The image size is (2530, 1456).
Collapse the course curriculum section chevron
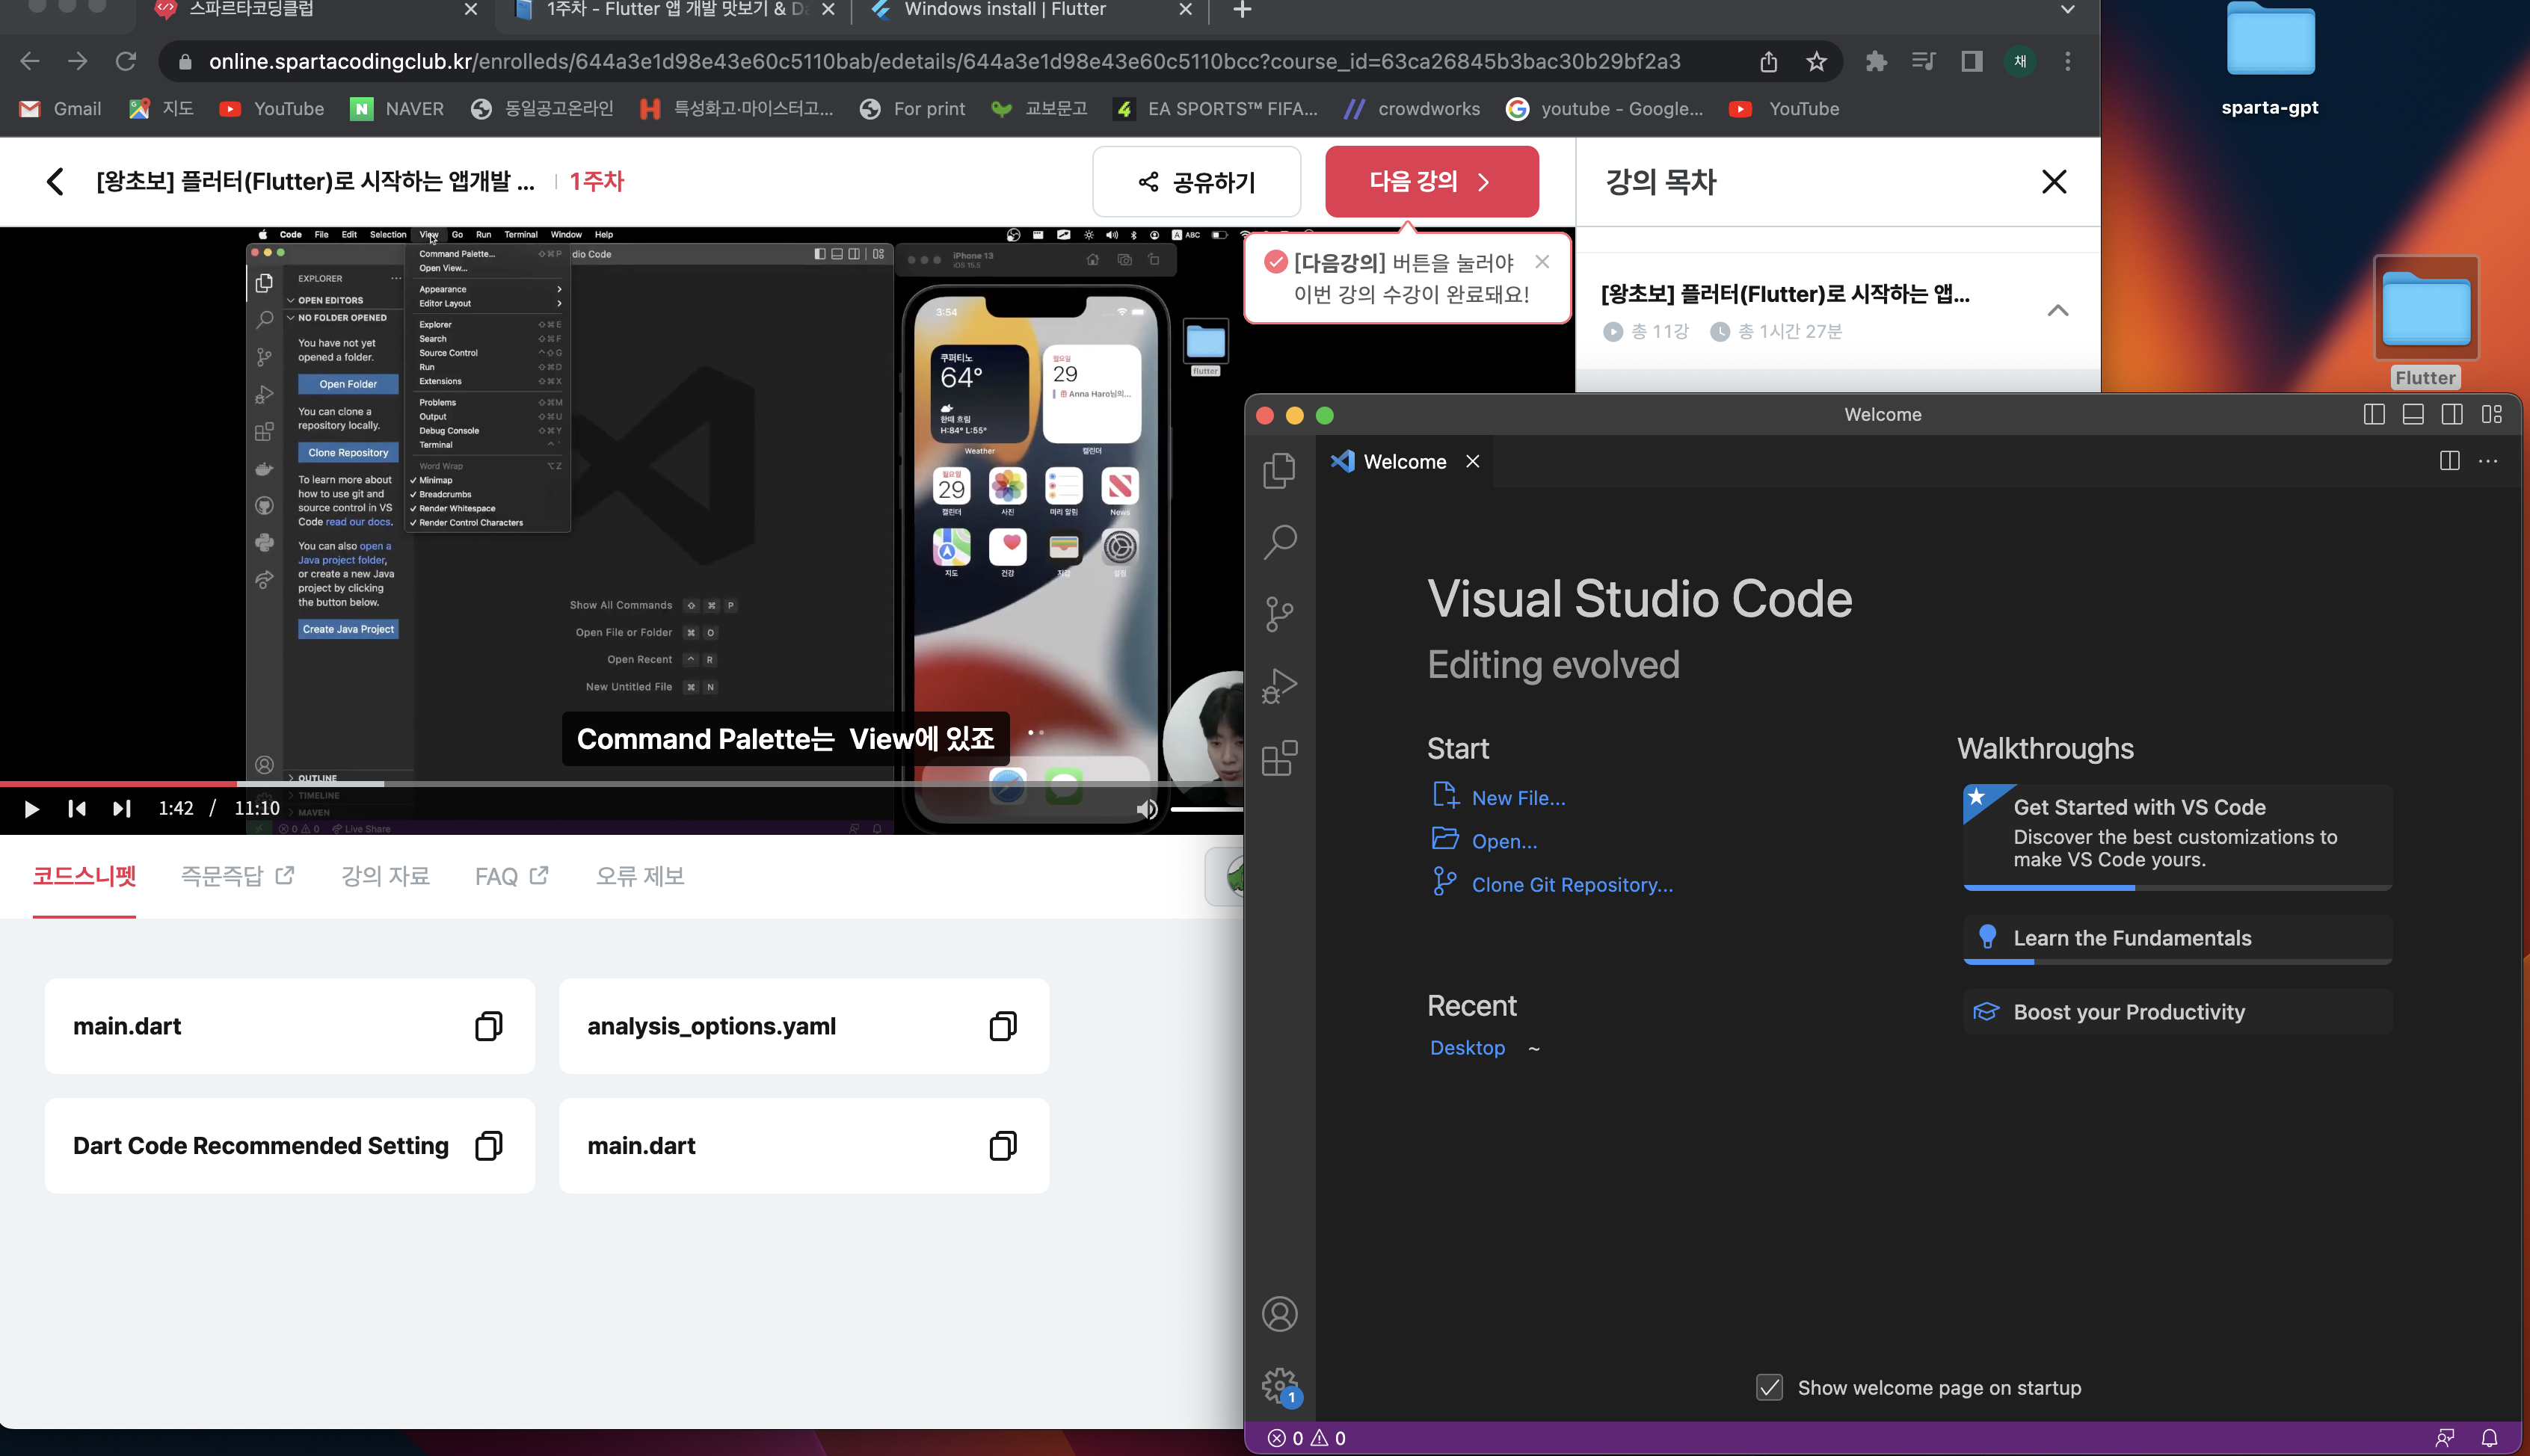[2057, 310]
